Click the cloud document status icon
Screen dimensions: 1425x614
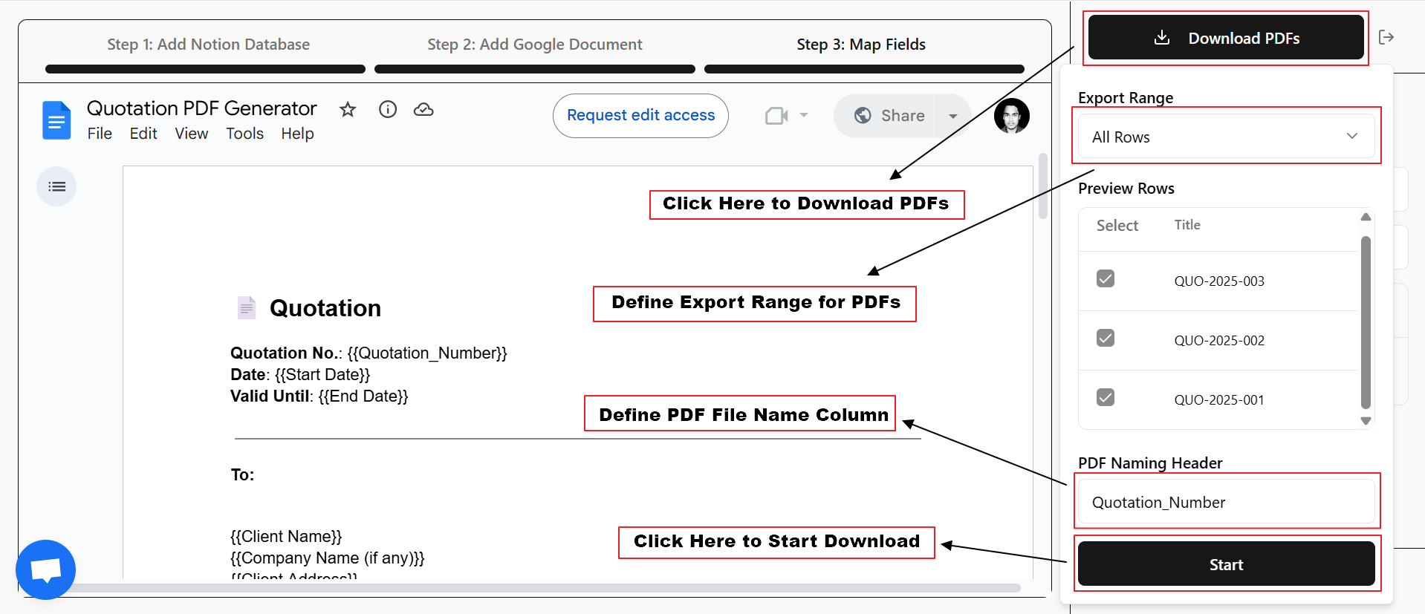click(x=423, y=110)
